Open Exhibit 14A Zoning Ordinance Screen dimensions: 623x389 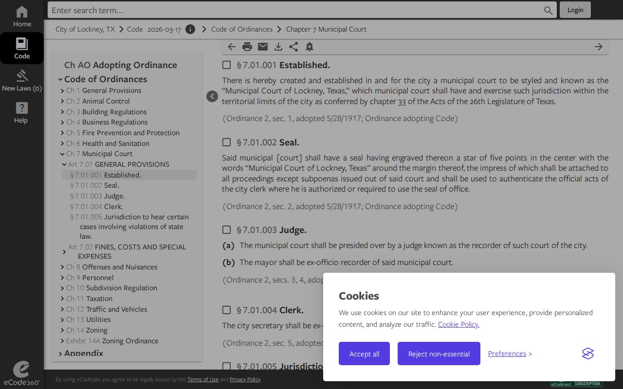click(112, 341)
